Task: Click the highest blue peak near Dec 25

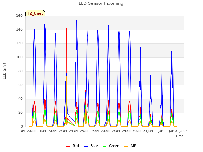Action: coord(76,20)
